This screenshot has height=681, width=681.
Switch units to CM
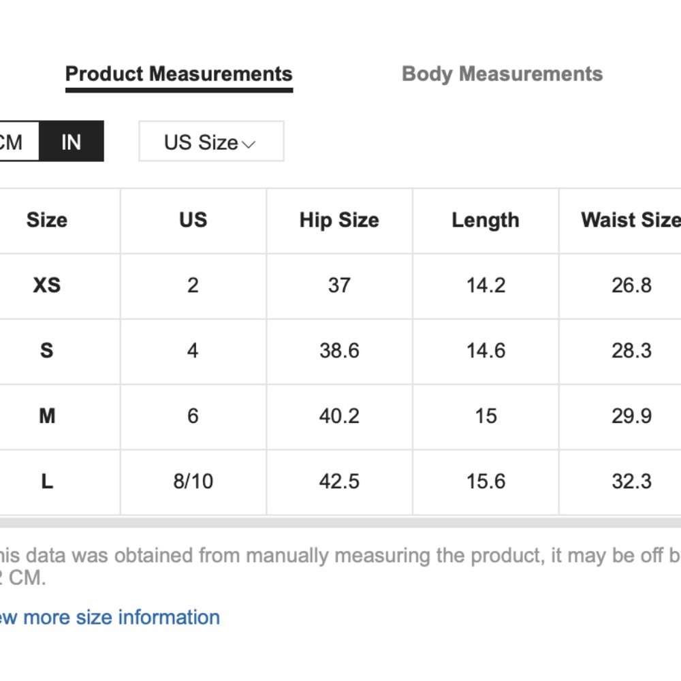click(x=14, y=142)
